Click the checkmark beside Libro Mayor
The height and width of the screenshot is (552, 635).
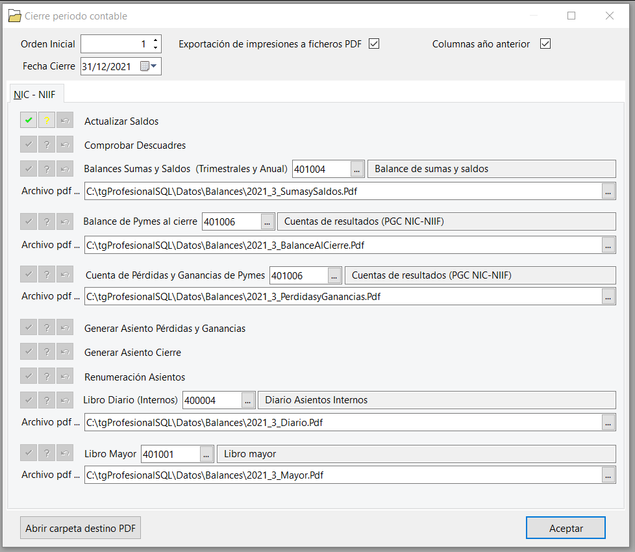[x=29, y=453]
